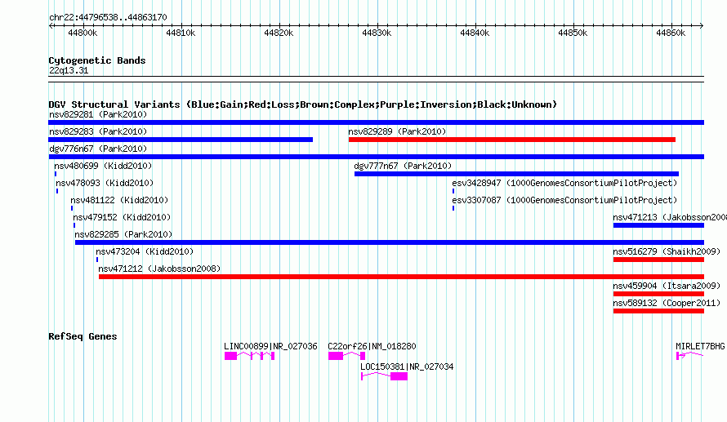The width and height of the screenshot is (727, 422).
Task: Click the LINC00899|NR_027036 gene label
Action: click(270, 346)
